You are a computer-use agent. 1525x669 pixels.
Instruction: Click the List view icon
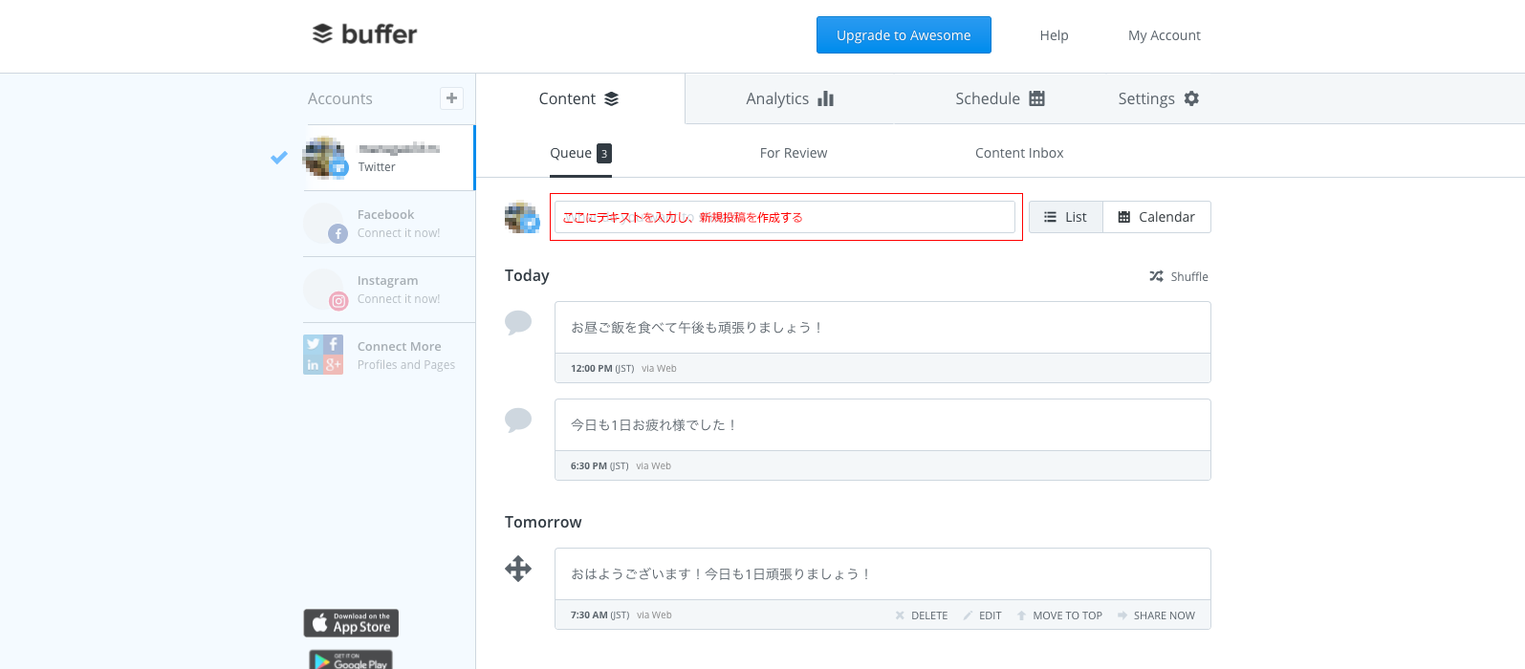click(x=1050, y=217)
